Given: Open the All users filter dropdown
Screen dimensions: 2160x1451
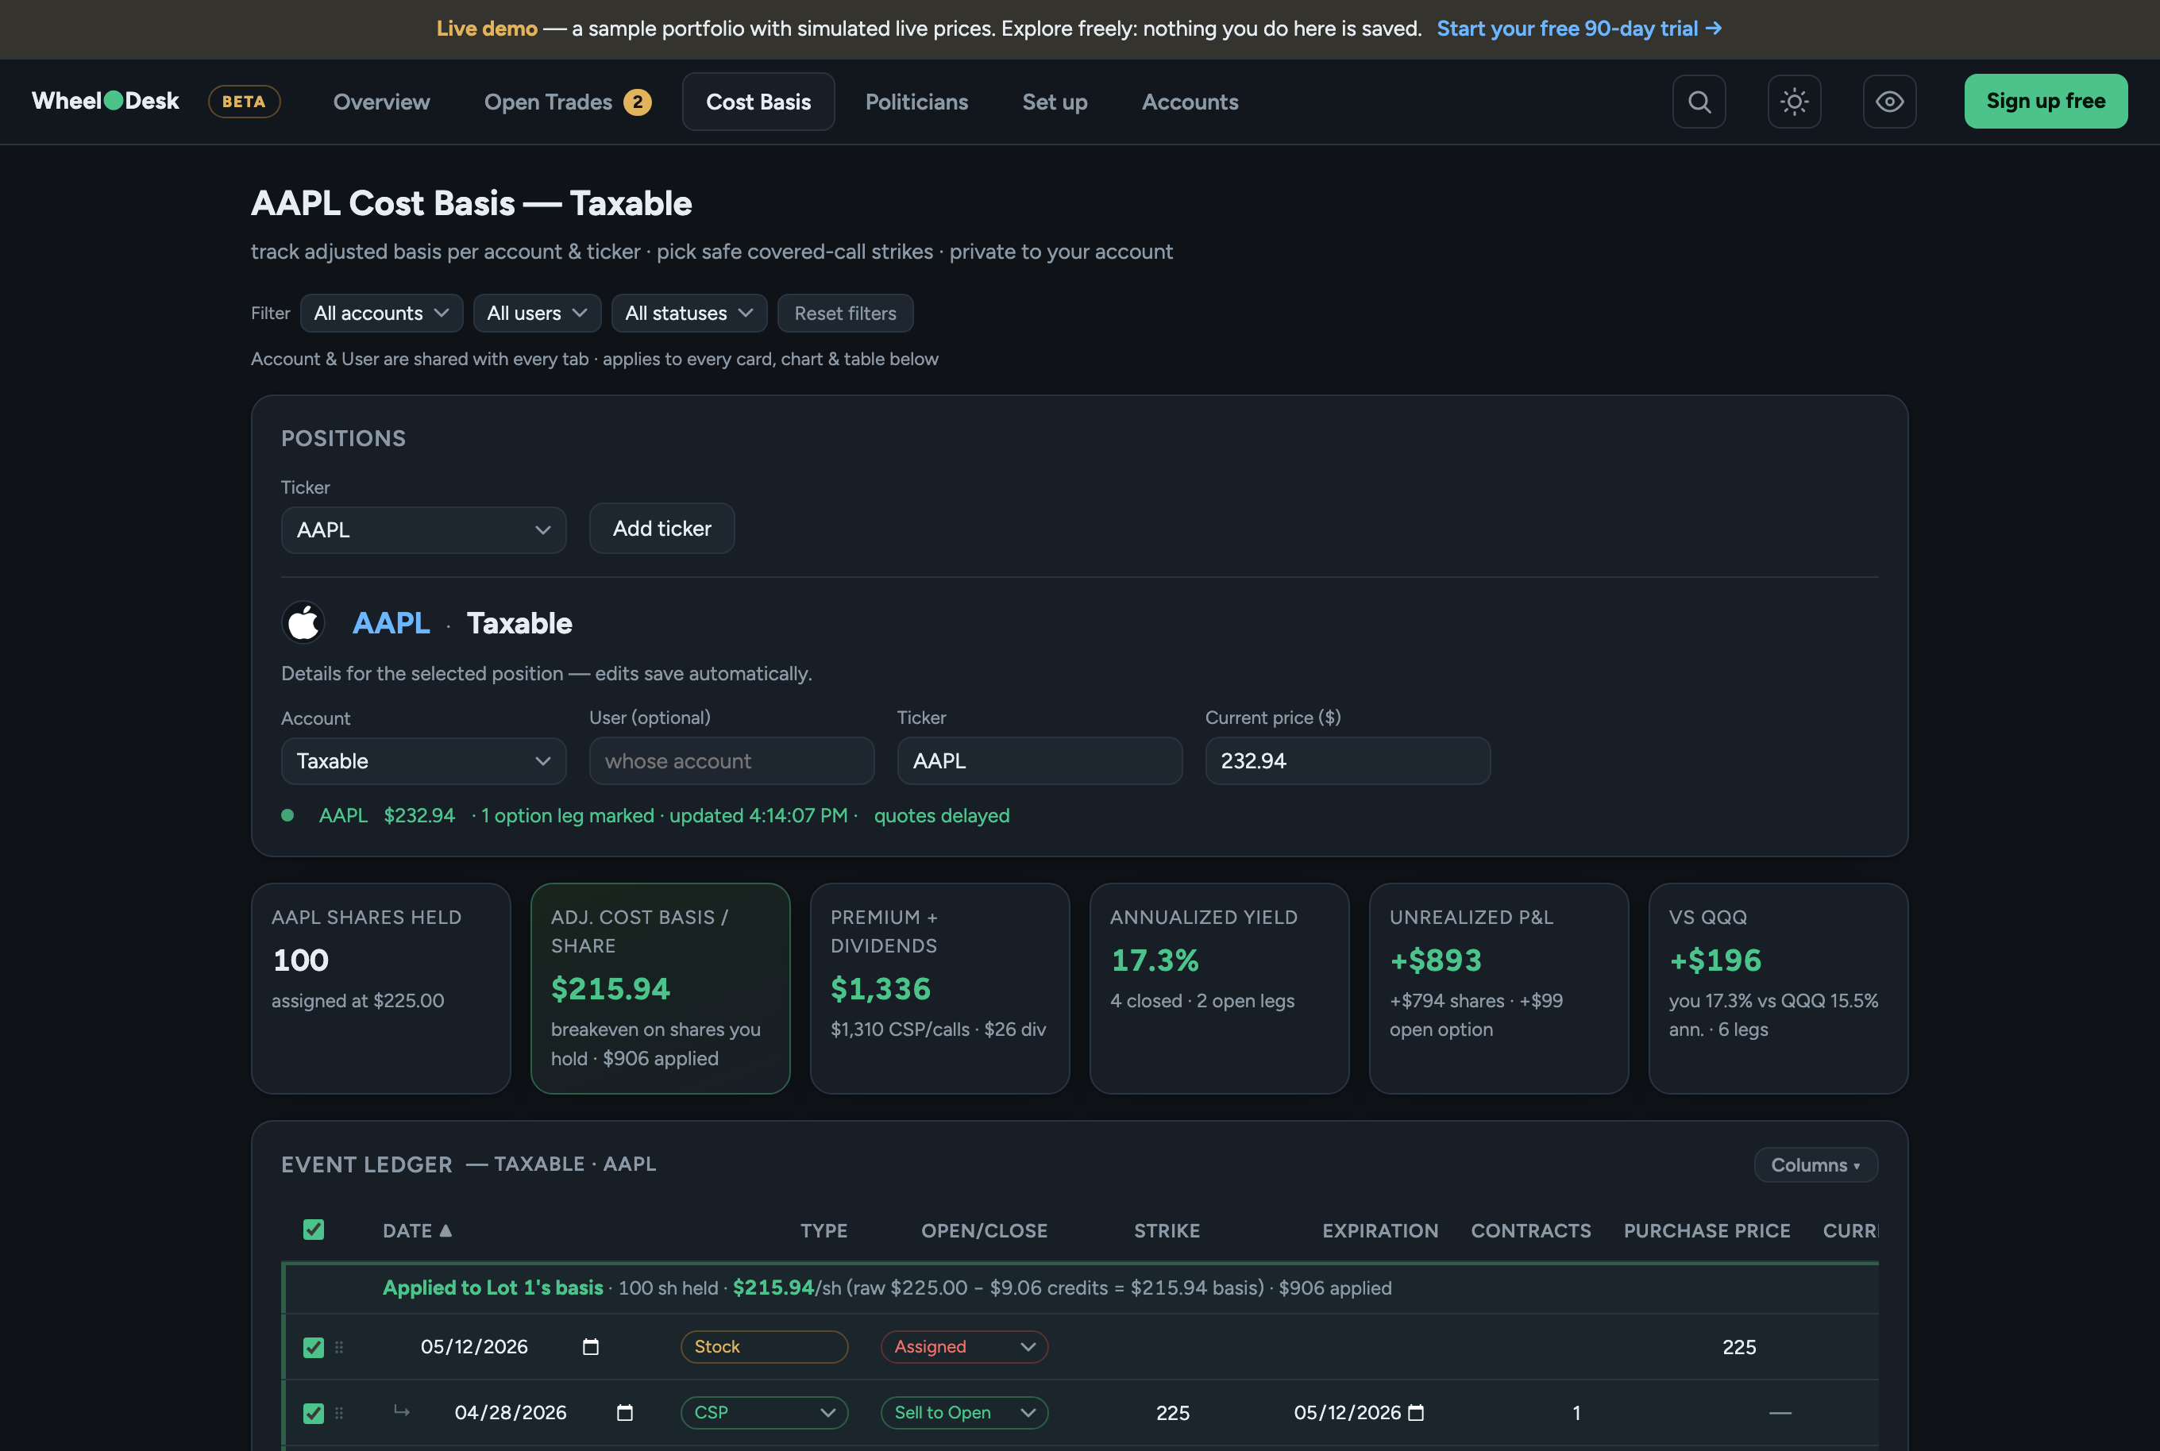Looking at the screenshot, I should pyautogui.click(x=537, y=313).
